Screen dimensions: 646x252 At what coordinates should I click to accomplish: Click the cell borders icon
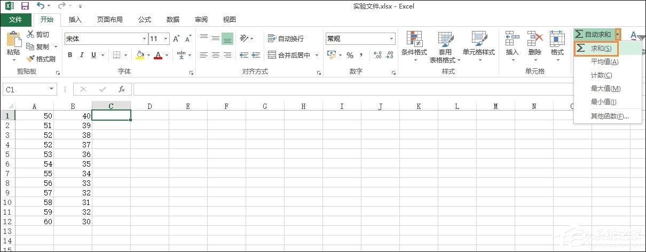[116, 55]
